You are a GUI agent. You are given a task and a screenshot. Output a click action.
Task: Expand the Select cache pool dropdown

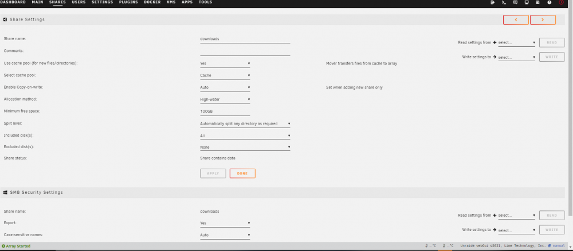[x=225, y=75]
